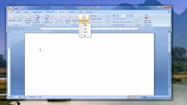Click the record number field
Viewport: 187px width, 105px height.
tap(122, 16)
